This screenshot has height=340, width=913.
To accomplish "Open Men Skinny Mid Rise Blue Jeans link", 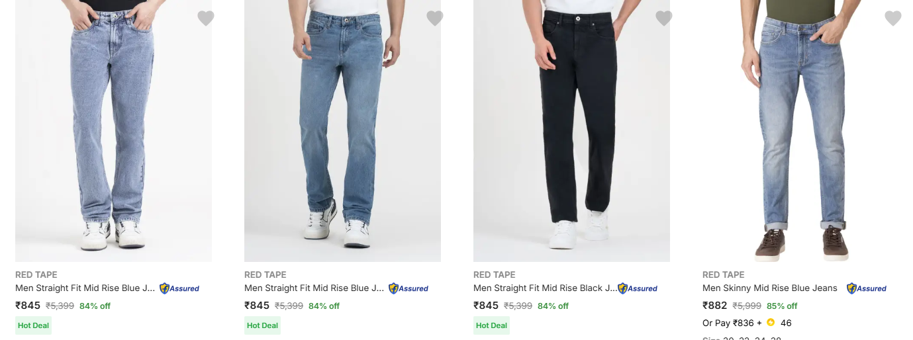I will [x=769, y=288].
